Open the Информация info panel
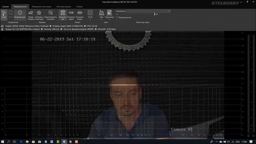This screenshot has width=256, height=144. tap(20, 14)
